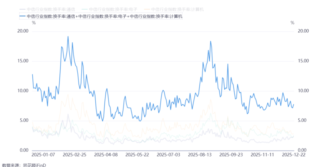
Task: Click the right axis 15.00 label
Action: [303, 61]
